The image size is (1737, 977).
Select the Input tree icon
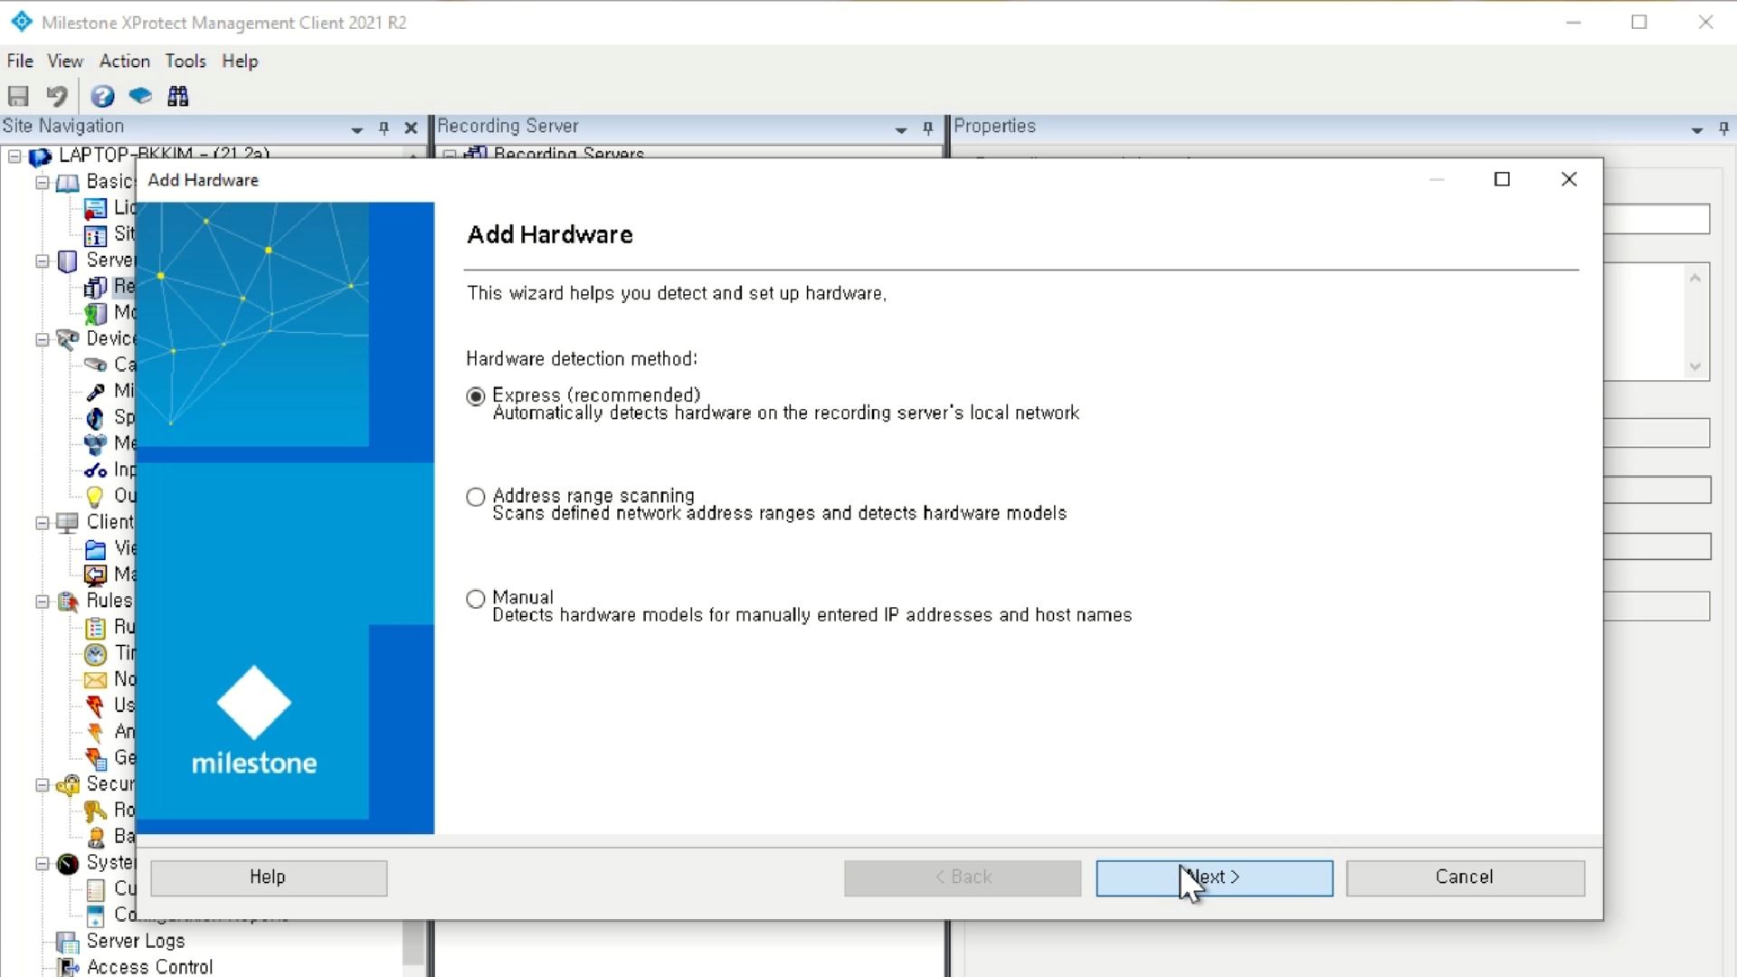pyautogui.click(x=95, y=470)
